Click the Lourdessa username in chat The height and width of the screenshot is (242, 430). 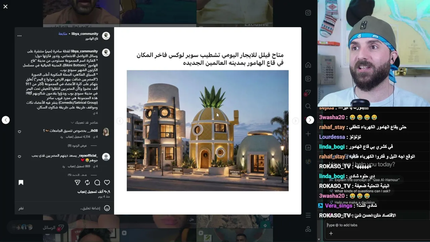point(332,137)
